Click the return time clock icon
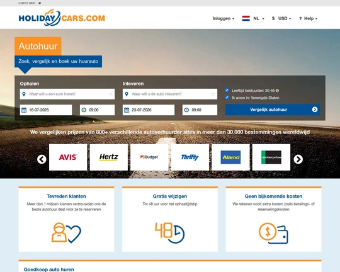Screen dimensions: 340x272 point(186,110)
